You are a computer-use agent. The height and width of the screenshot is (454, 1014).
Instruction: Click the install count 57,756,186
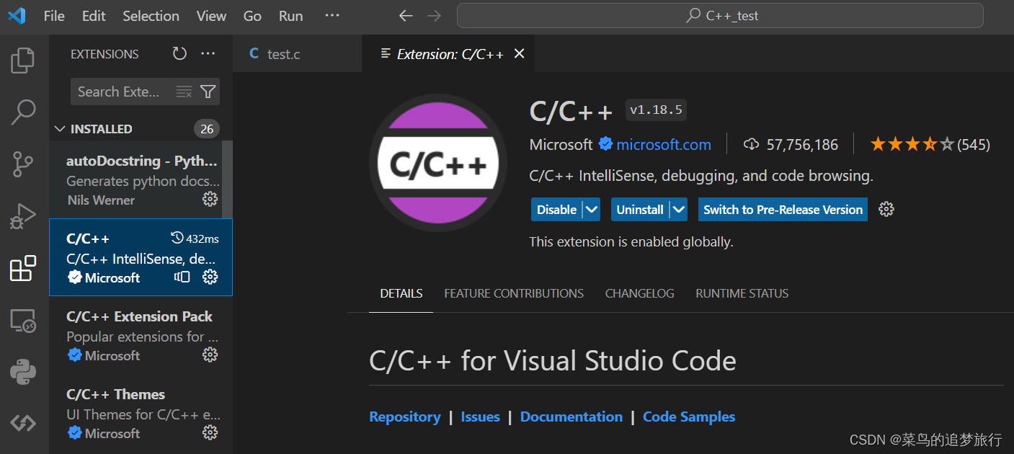[x=791, y=145]
